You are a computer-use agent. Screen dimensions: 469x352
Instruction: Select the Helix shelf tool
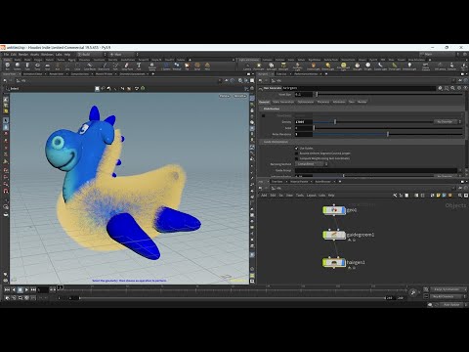[207, 66]
